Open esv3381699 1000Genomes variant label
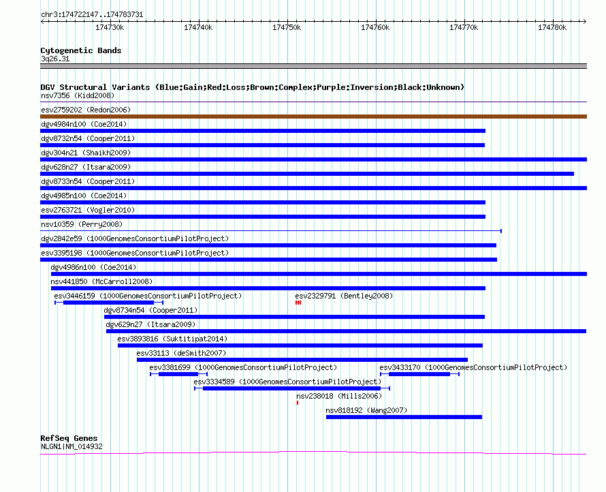606x492 pixels. 243,367
